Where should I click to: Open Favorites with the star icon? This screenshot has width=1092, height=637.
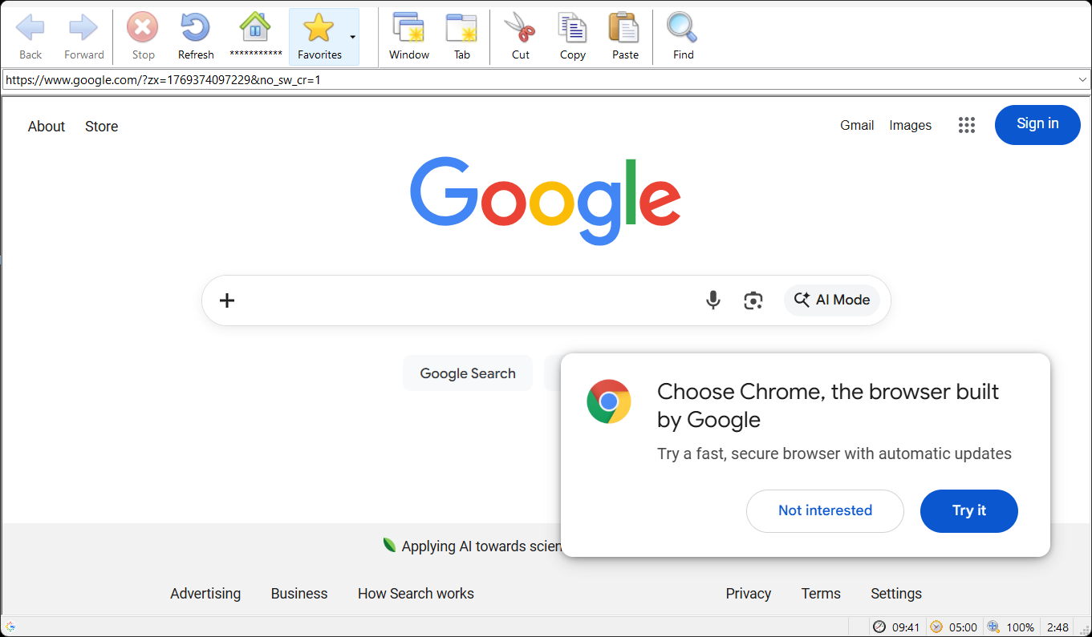(321, 26)
